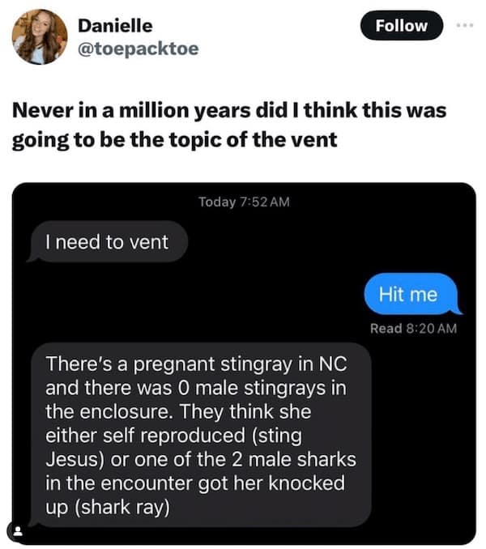The height and width of the screenshot is (549, 486).
Task: Click the 'Today 7:52 AM' timestamp
Action: click(243, 201)
